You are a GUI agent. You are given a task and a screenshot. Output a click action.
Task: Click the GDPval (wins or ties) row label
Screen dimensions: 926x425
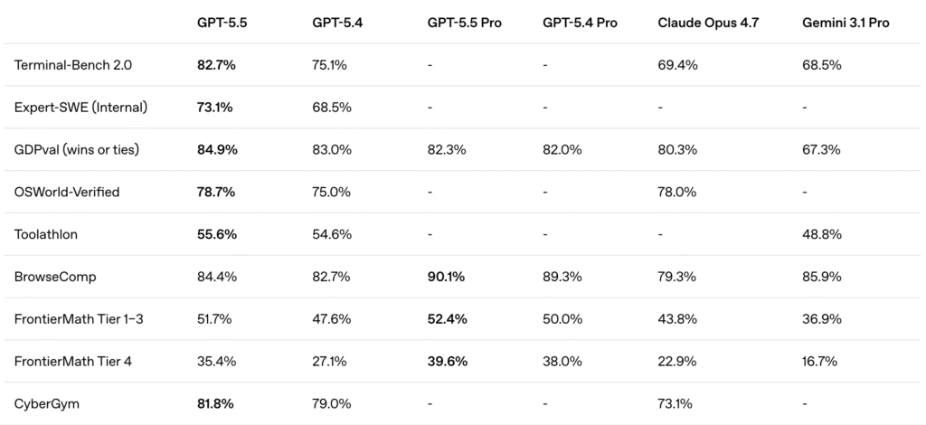(x=77, y=150)
